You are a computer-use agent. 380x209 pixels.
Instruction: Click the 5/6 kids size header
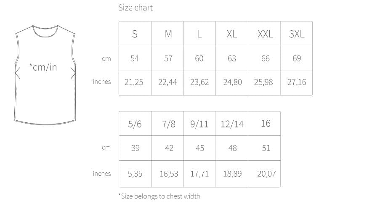[135, 124]
